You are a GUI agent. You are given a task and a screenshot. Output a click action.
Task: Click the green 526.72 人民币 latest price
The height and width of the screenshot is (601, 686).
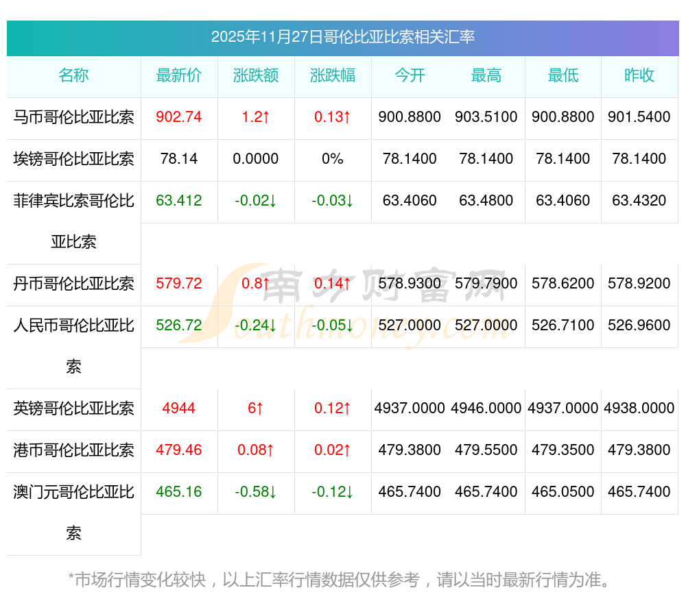click(x=179, y=326)
